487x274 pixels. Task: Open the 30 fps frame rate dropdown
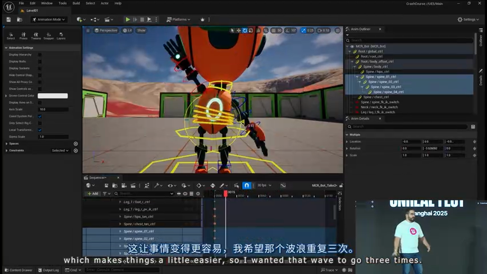[x=264, y=185]
